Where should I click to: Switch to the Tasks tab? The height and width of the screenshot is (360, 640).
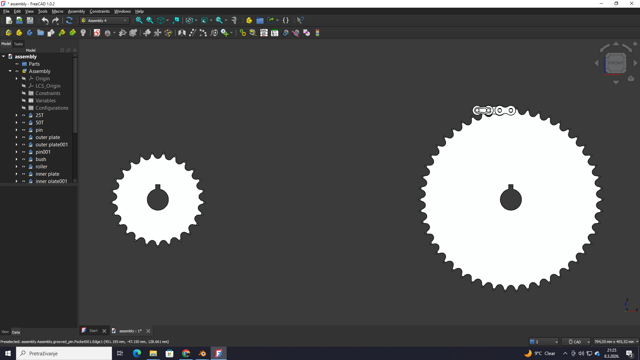click(18, 44)
